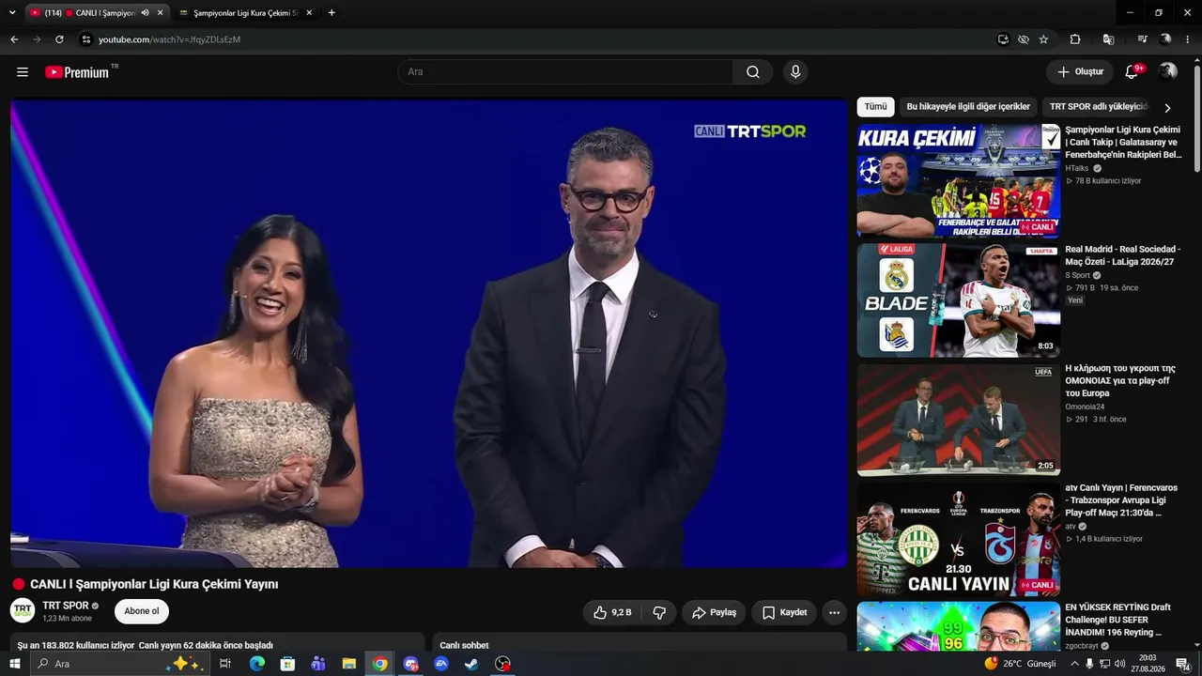The width and height of the screenshot is (1202, 676).
Task: Click the Windows taskbar search box
Action: click(120, 664)
